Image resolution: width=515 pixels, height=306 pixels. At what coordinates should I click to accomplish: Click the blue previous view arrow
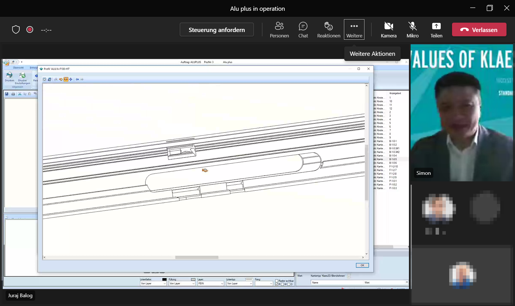[x=77, y=79]
